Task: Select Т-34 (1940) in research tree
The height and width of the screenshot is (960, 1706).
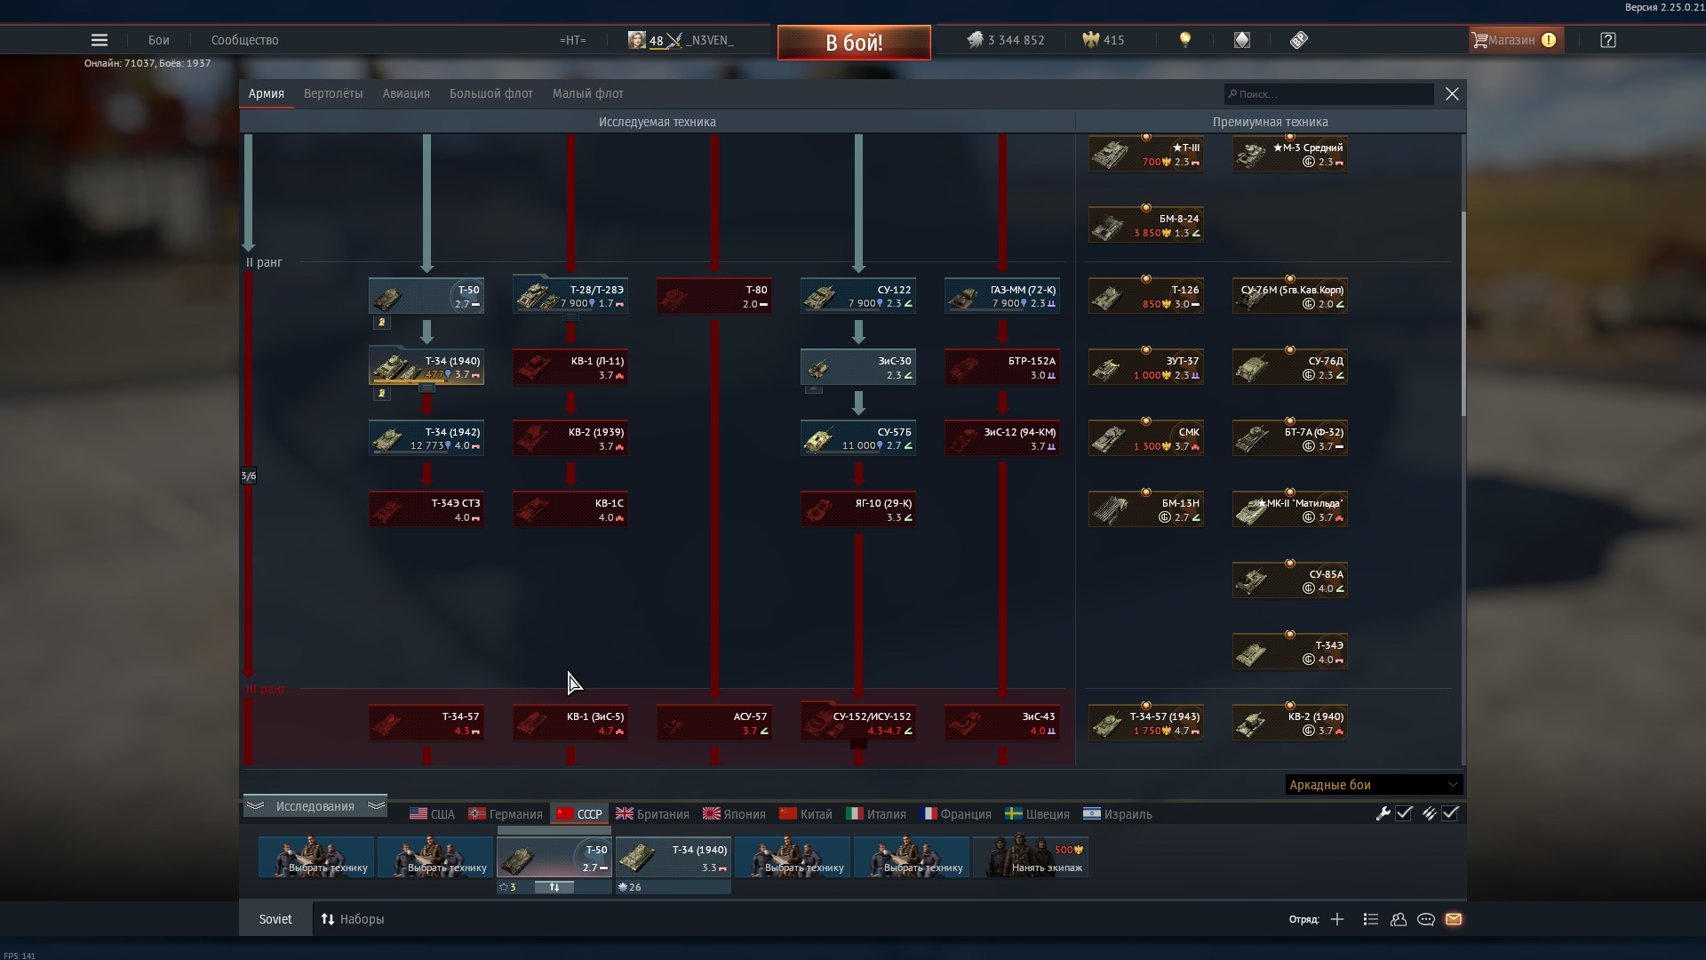Action: (426, 367)
